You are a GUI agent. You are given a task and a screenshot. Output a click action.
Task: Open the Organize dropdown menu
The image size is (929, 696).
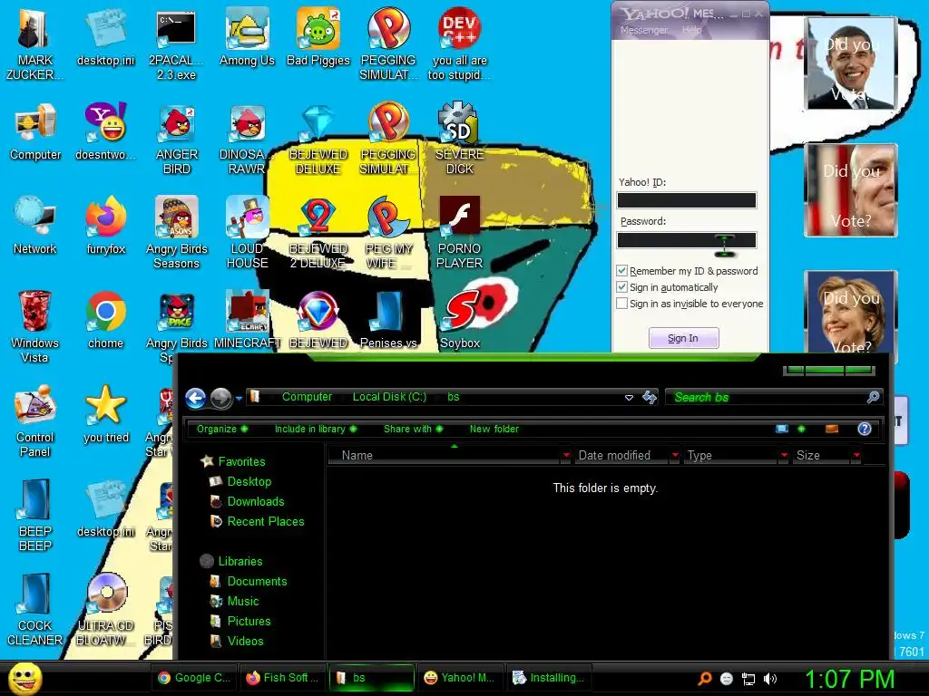click(x=222, y=429)
